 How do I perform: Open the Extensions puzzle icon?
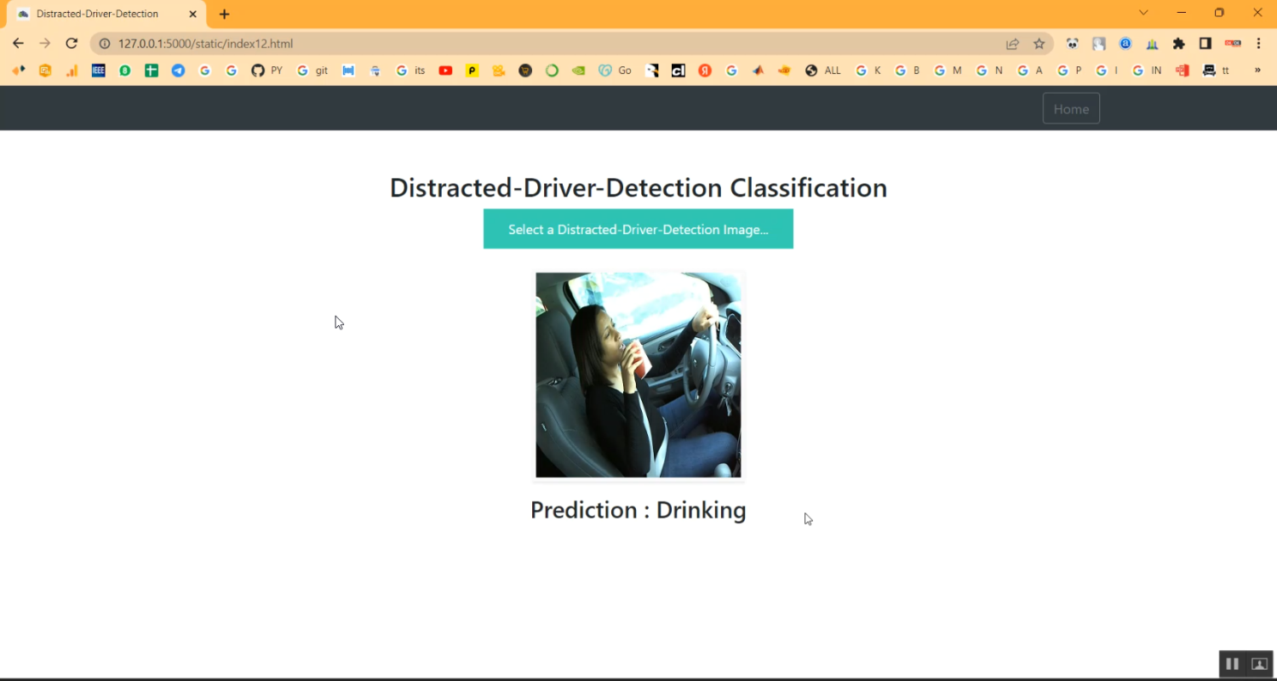click(1178, 43)
